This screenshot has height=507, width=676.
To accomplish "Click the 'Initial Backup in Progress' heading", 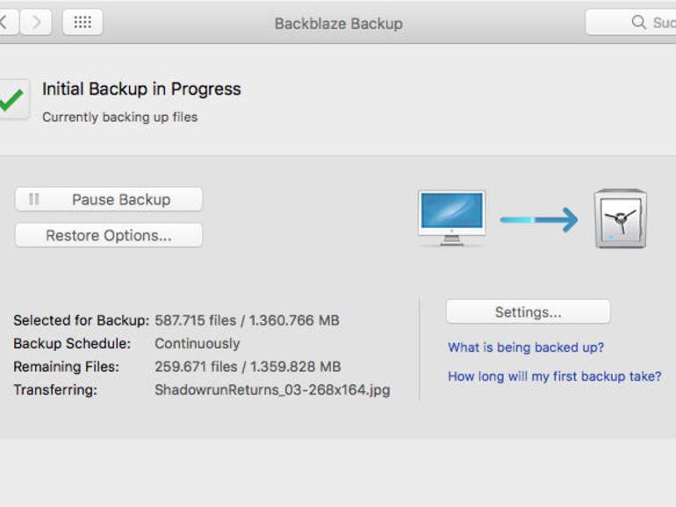I will [141, 89].
